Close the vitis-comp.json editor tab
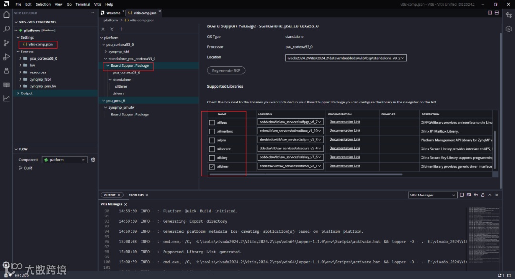 (160, 11)
